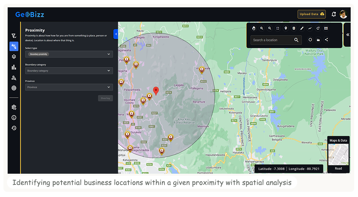Click the Hembarawa label on map
This screenshot has height=197, width=358.
[250, 97]
